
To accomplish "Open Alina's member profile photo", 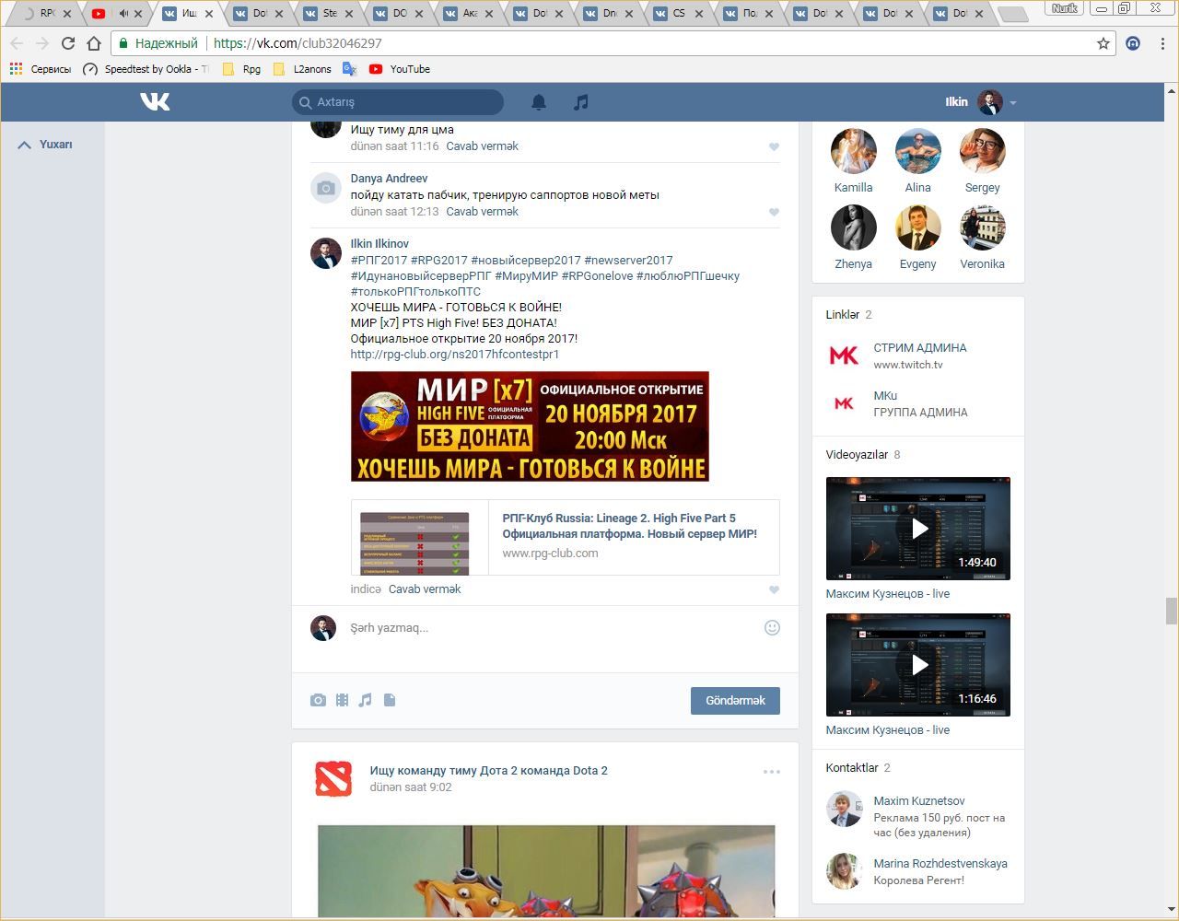I will click(918, 151).
